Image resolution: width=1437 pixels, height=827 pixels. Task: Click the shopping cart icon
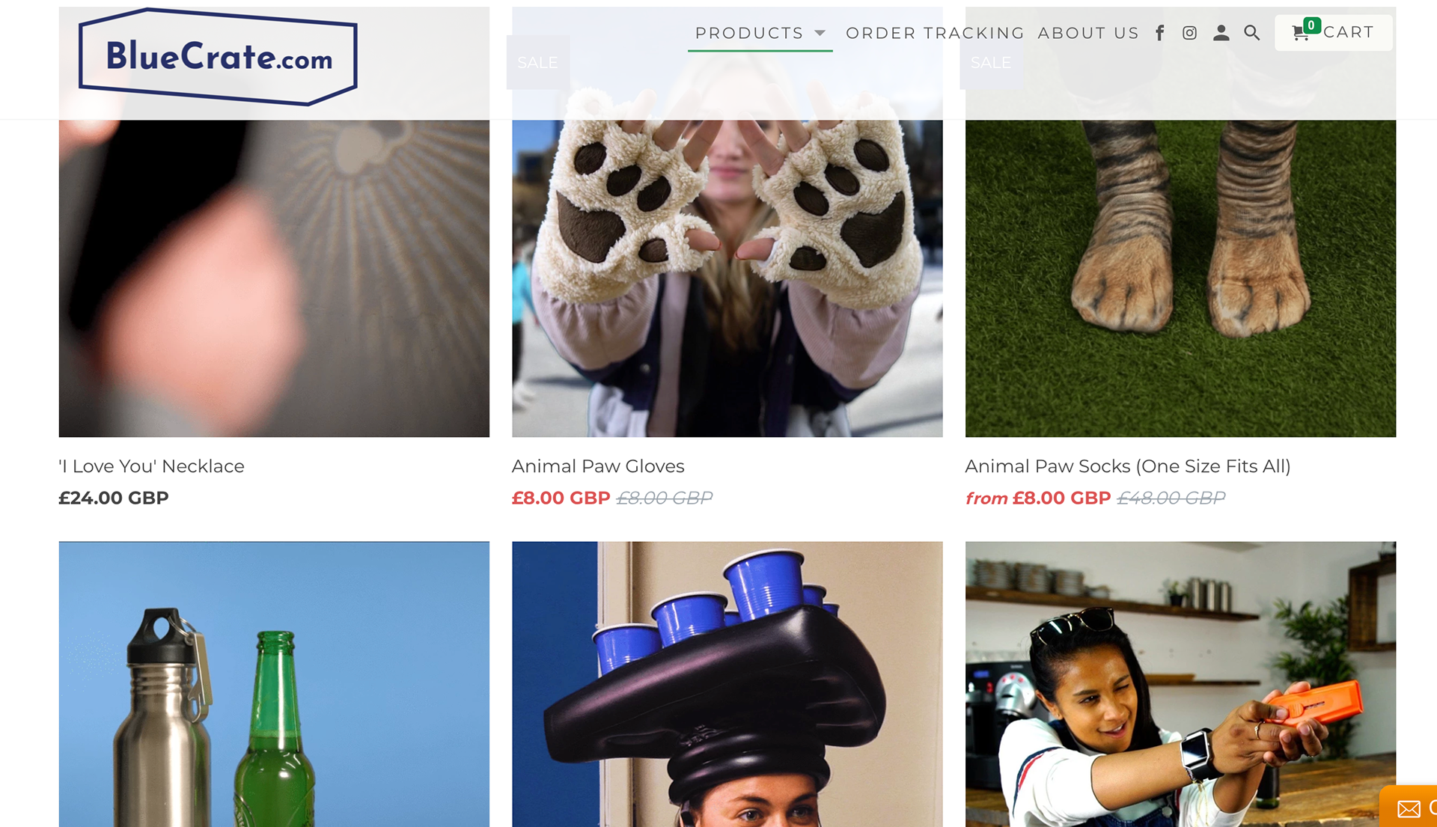pyautogui.click(x=1301, y=33)
